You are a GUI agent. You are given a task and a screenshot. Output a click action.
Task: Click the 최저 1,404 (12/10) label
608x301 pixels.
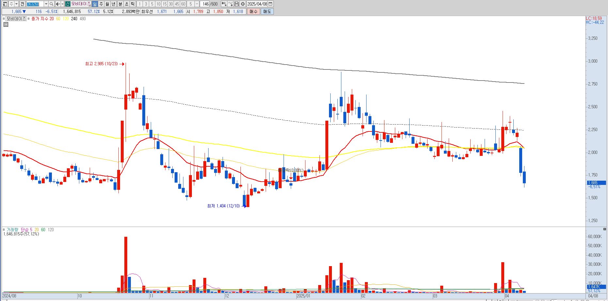[x=224, y=206]
